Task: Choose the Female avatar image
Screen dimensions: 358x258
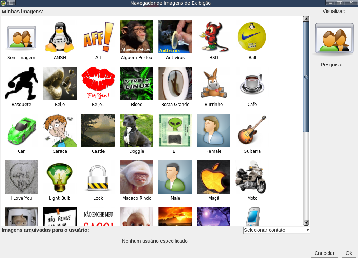Action: [x=214, y=130]
